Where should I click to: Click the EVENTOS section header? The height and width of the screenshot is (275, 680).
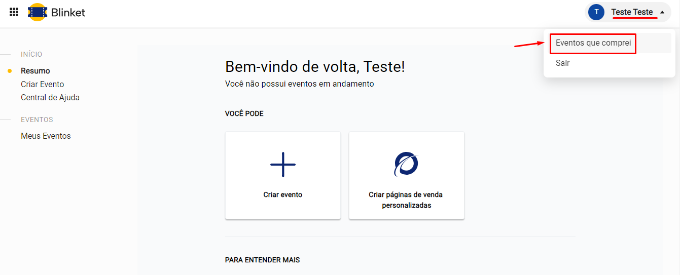click(x=37, y=120)
